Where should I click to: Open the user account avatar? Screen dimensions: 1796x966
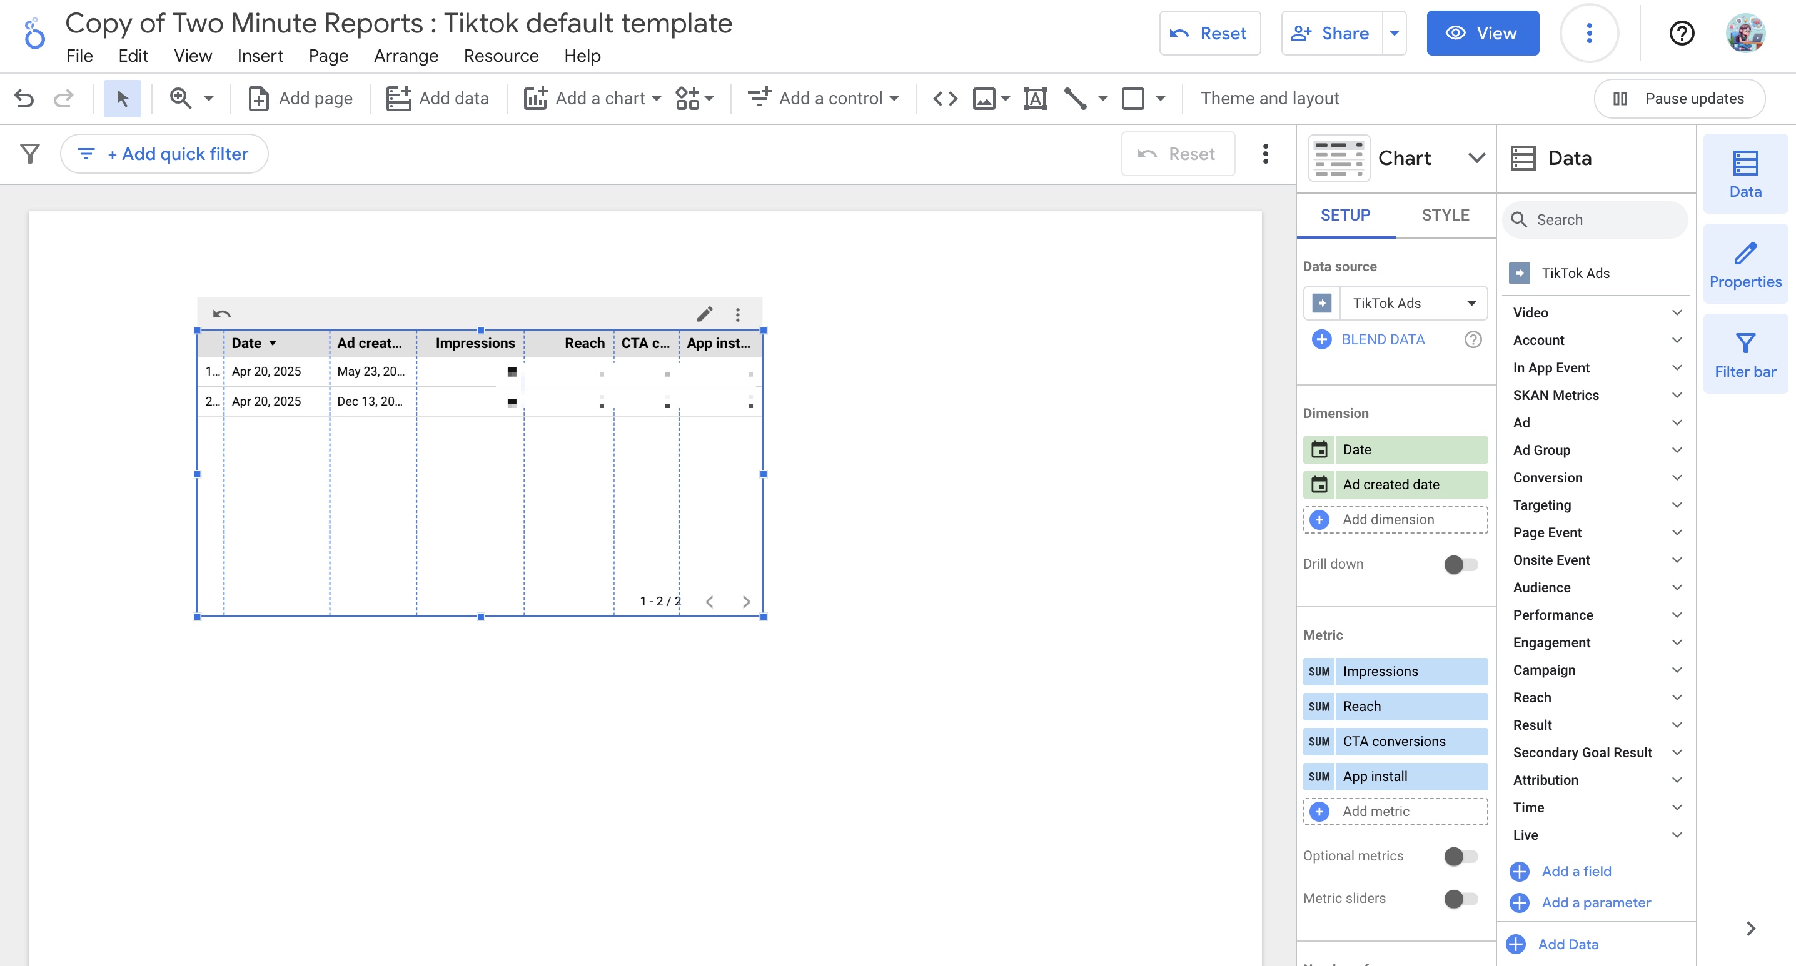[1746, 32]
